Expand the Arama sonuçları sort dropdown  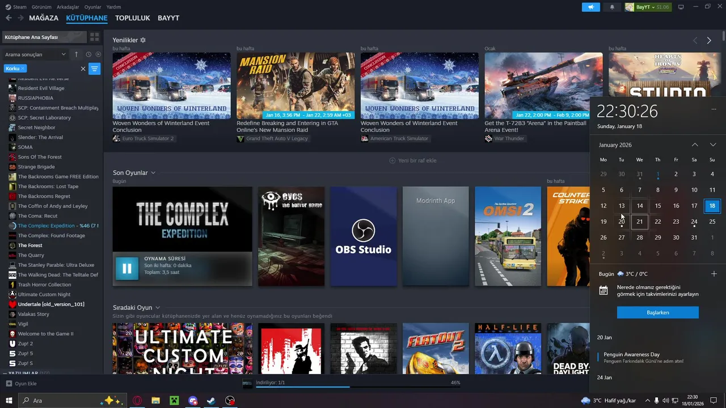tap(35, 54)
